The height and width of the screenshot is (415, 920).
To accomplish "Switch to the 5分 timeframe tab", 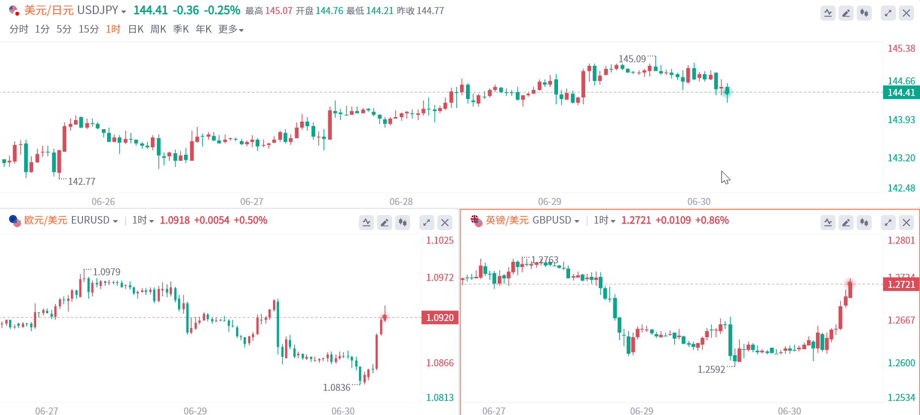I will click(x=64, y=29).
